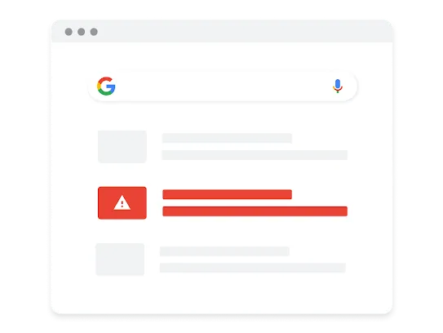Open the red warning result thumbnail
Screen dimensions: 443x333
[x=122, y=202]
